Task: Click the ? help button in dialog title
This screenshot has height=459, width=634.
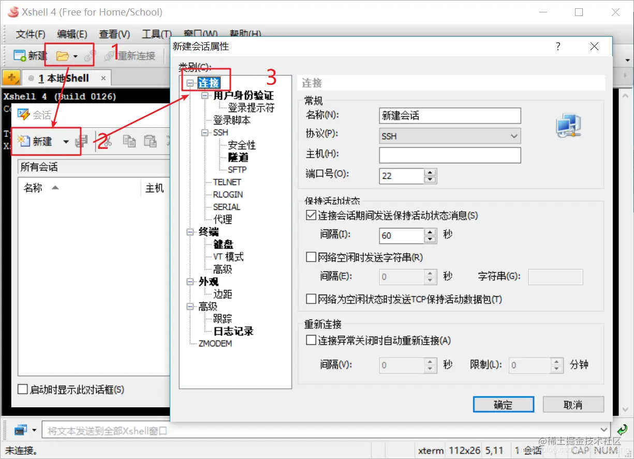Action: click(x=558, y=47)
